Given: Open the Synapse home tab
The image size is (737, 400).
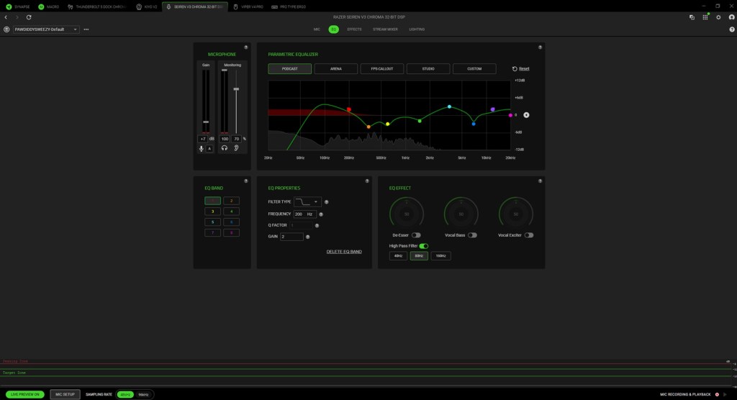Looking at the screenshot, I should (18, 6).
